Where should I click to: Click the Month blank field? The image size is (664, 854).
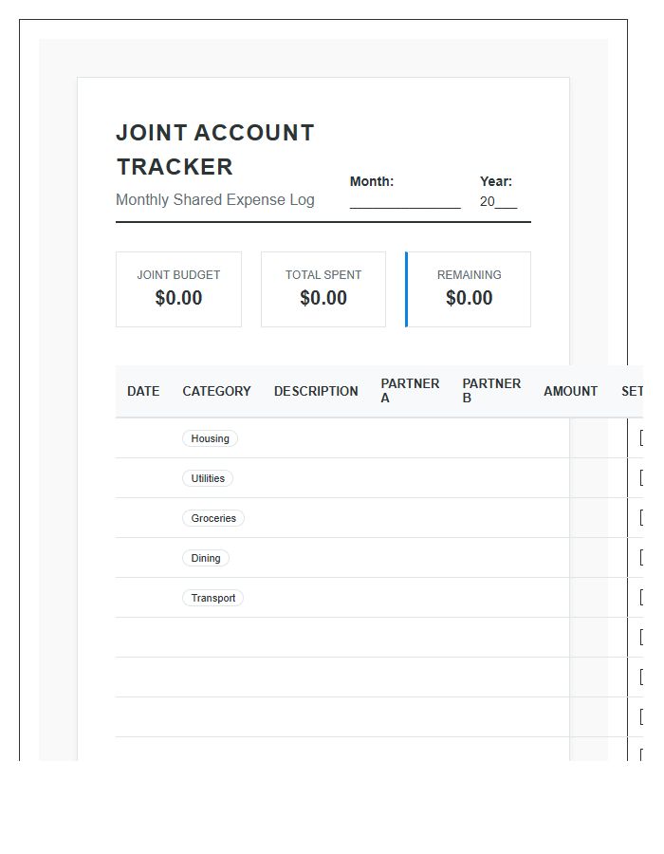[x=405, y=201]
